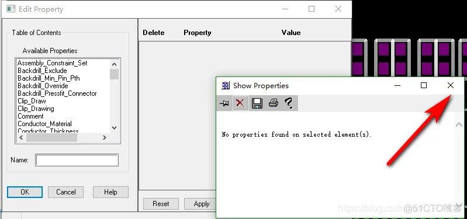Close the Edit Property window
Image resolution: width=467 pixels, height=219 pixels.
pyautogui.click(x=338, y=9)
